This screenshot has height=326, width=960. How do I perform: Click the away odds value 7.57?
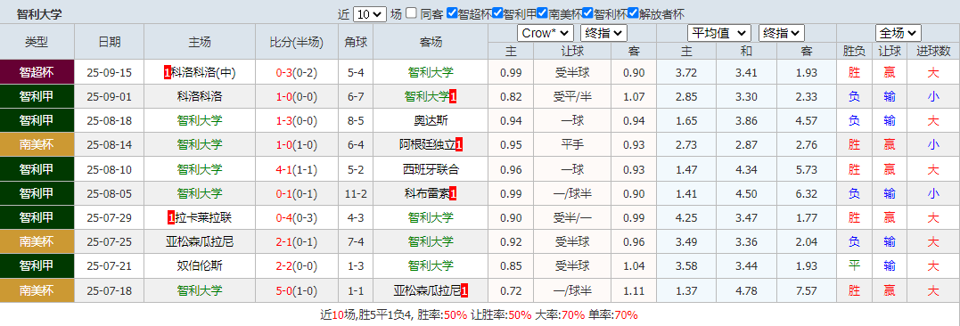(x=807, y=290)
